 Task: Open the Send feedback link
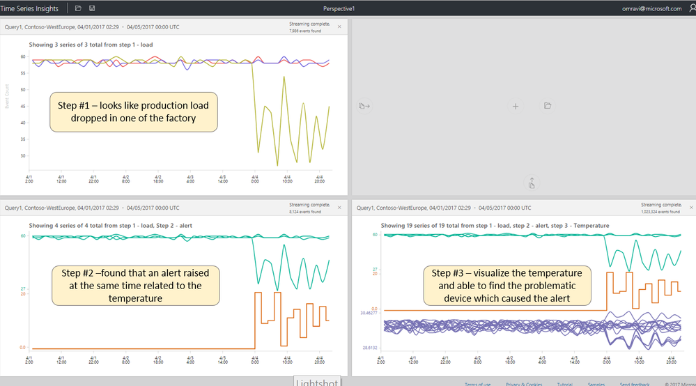pos(635,384)
